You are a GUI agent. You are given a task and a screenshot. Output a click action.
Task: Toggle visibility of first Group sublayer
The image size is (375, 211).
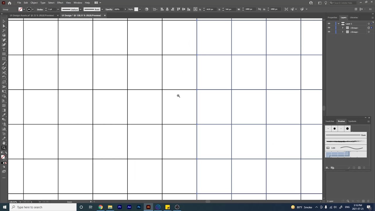(x=329, y=28)
